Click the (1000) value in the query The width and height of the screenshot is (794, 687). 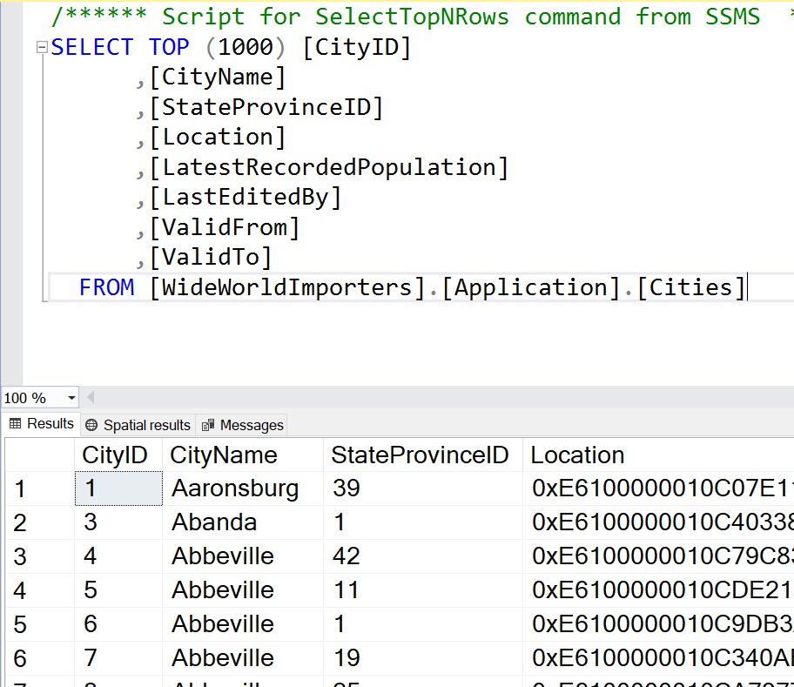point(246,47)
